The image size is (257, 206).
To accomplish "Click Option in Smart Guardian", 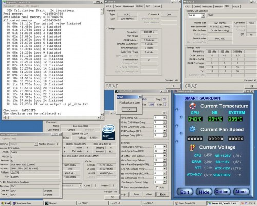I will coord(222,192).
